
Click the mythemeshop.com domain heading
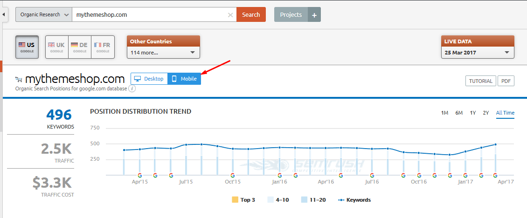click(75, 79)
